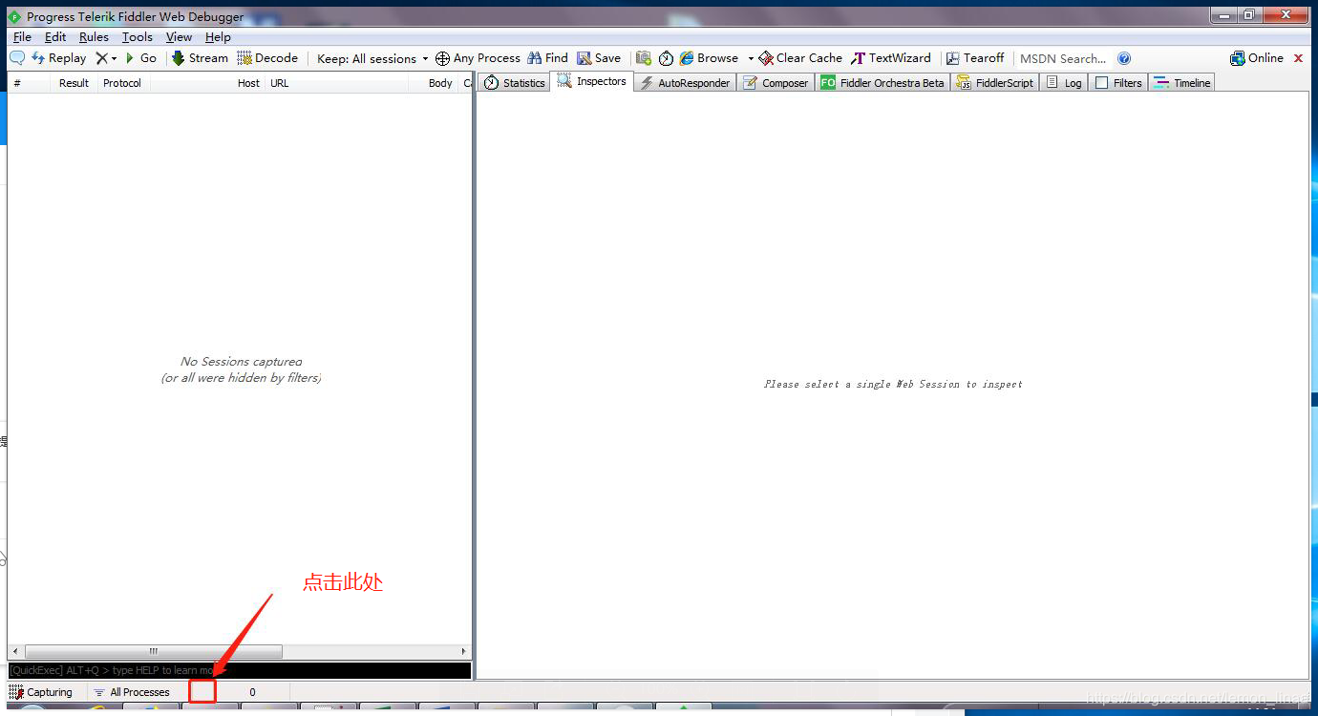Image resolution: width=1318 pixels, height=716 pixels.
Task: Clear Cache via the toolbar
Action: tap(800, 58)
